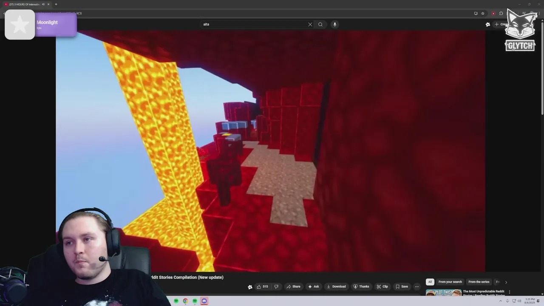
Task: Create a Clip of this video
Action: click(x=382, y=286)
